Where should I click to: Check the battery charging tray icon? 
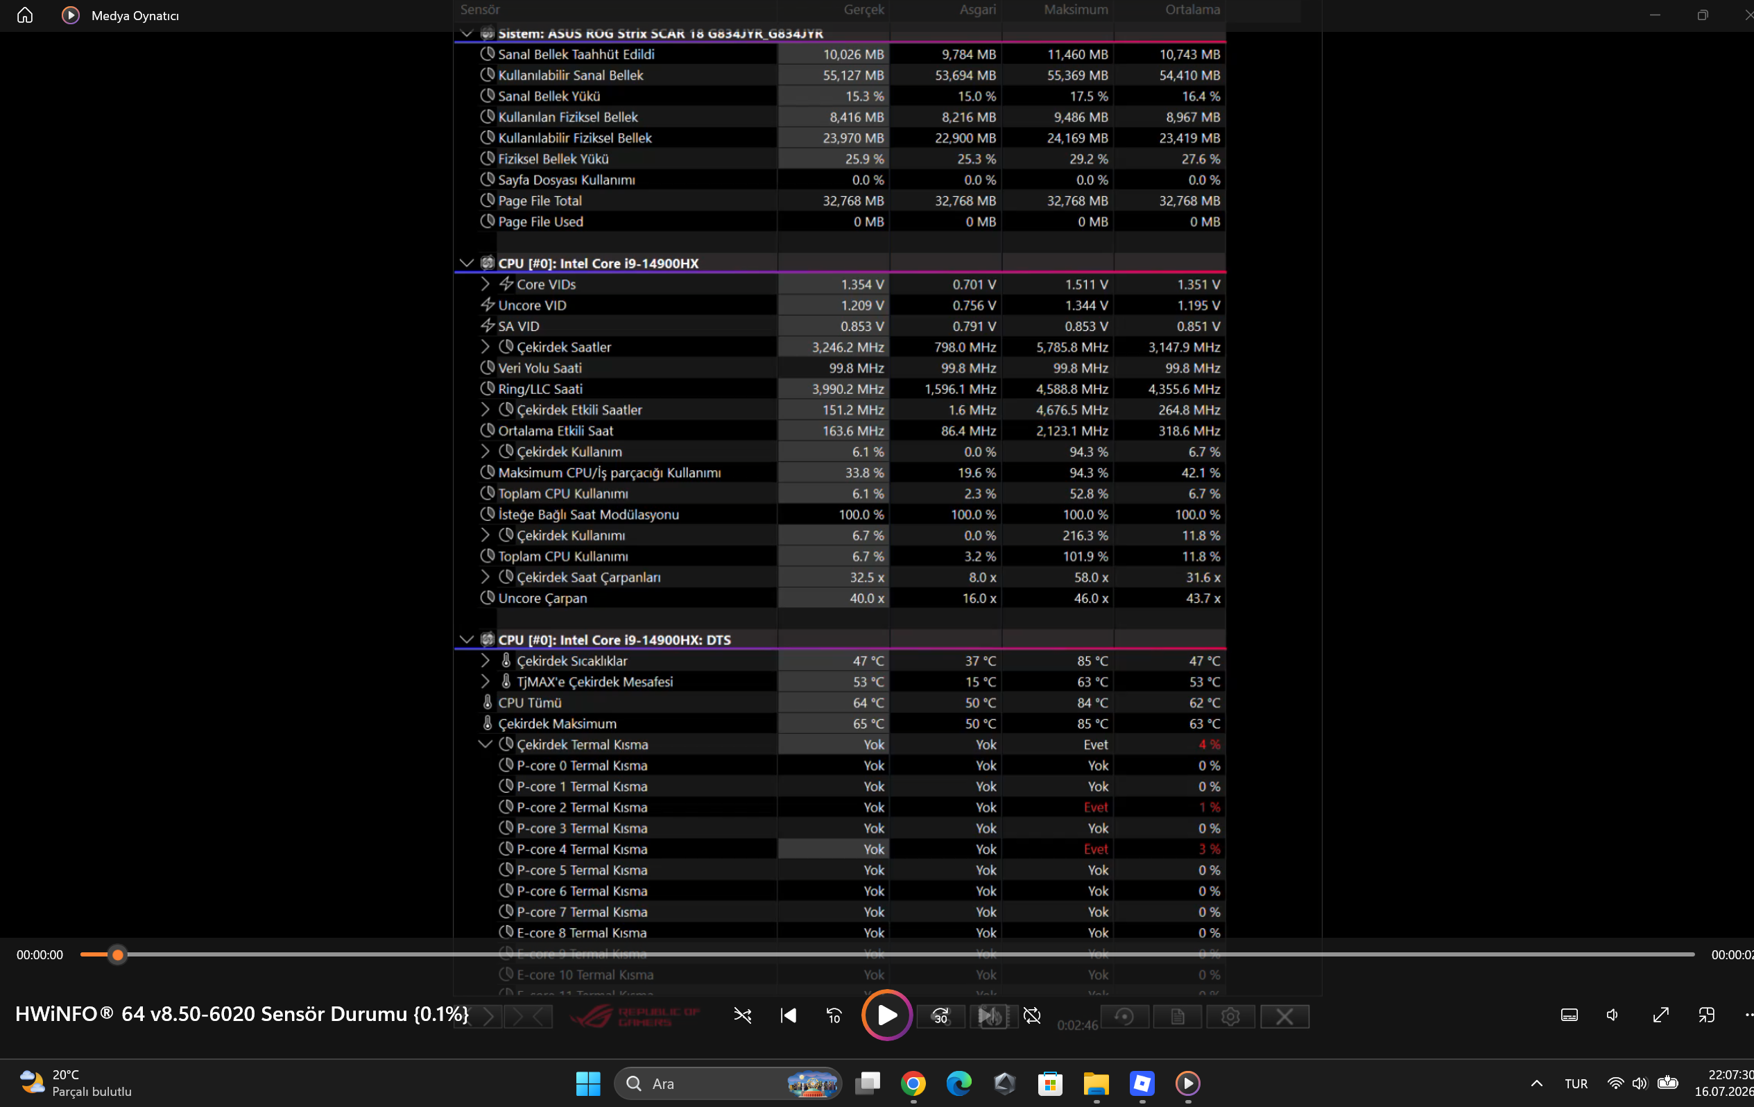coord(1667,1082)
